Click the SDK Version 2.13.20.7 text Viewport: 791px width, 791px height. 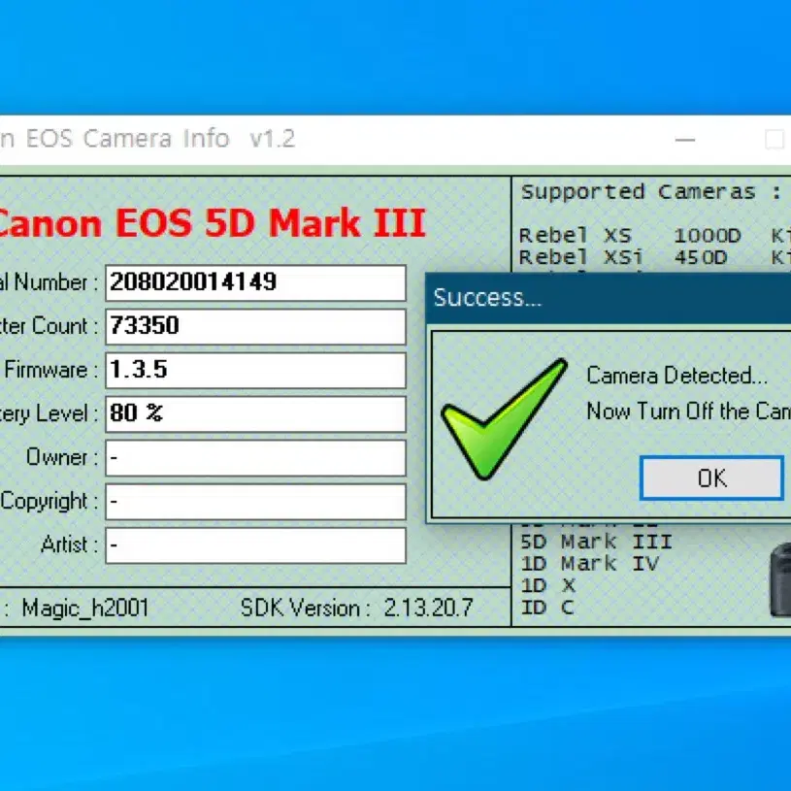tap(356, 608)
